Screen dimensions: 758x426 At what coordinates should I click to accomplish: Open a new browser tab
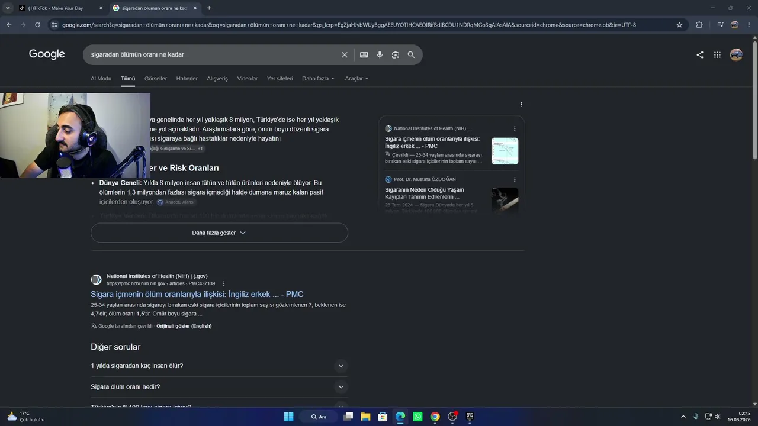tap(209, 8)
